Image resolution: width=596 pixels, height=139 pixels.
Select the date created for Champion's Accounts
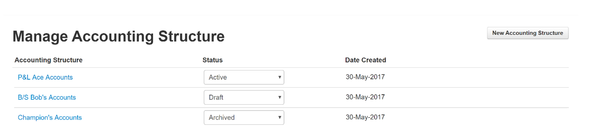[x=365, y=117]
